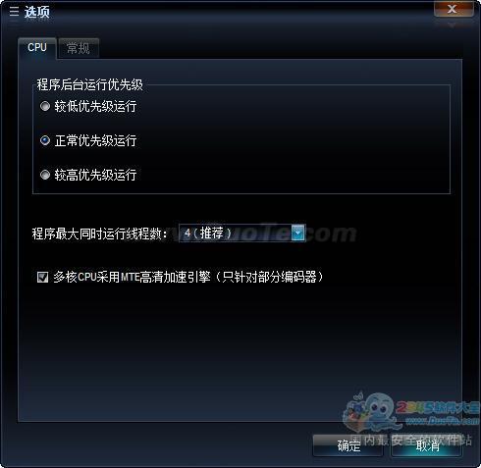
Task: Close the 选项 dialog with the X button
Action: click(454, 9)
